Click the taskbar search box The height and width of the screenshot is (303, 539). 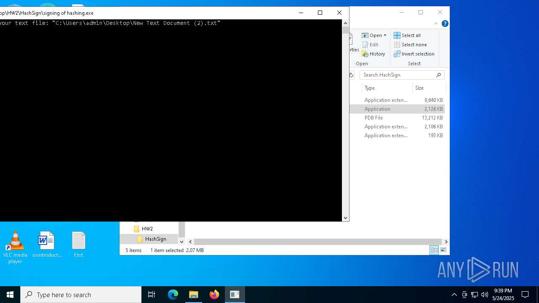coord(81,295)
